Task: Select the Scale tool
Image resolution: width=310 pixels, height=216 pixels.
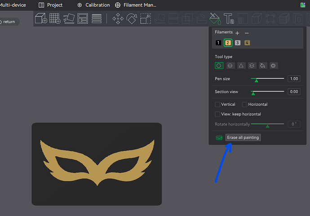Action: point(146,18)
